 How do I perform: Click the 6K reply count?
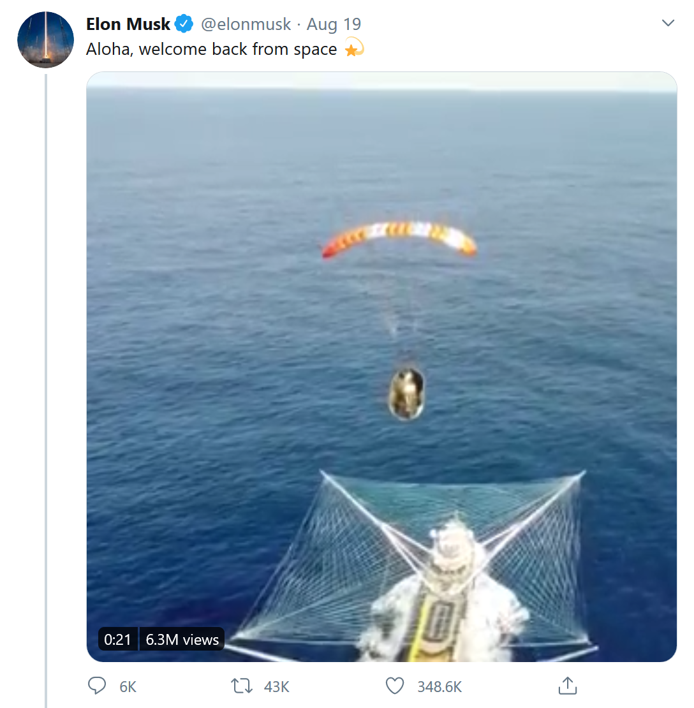tap(128, 686)
